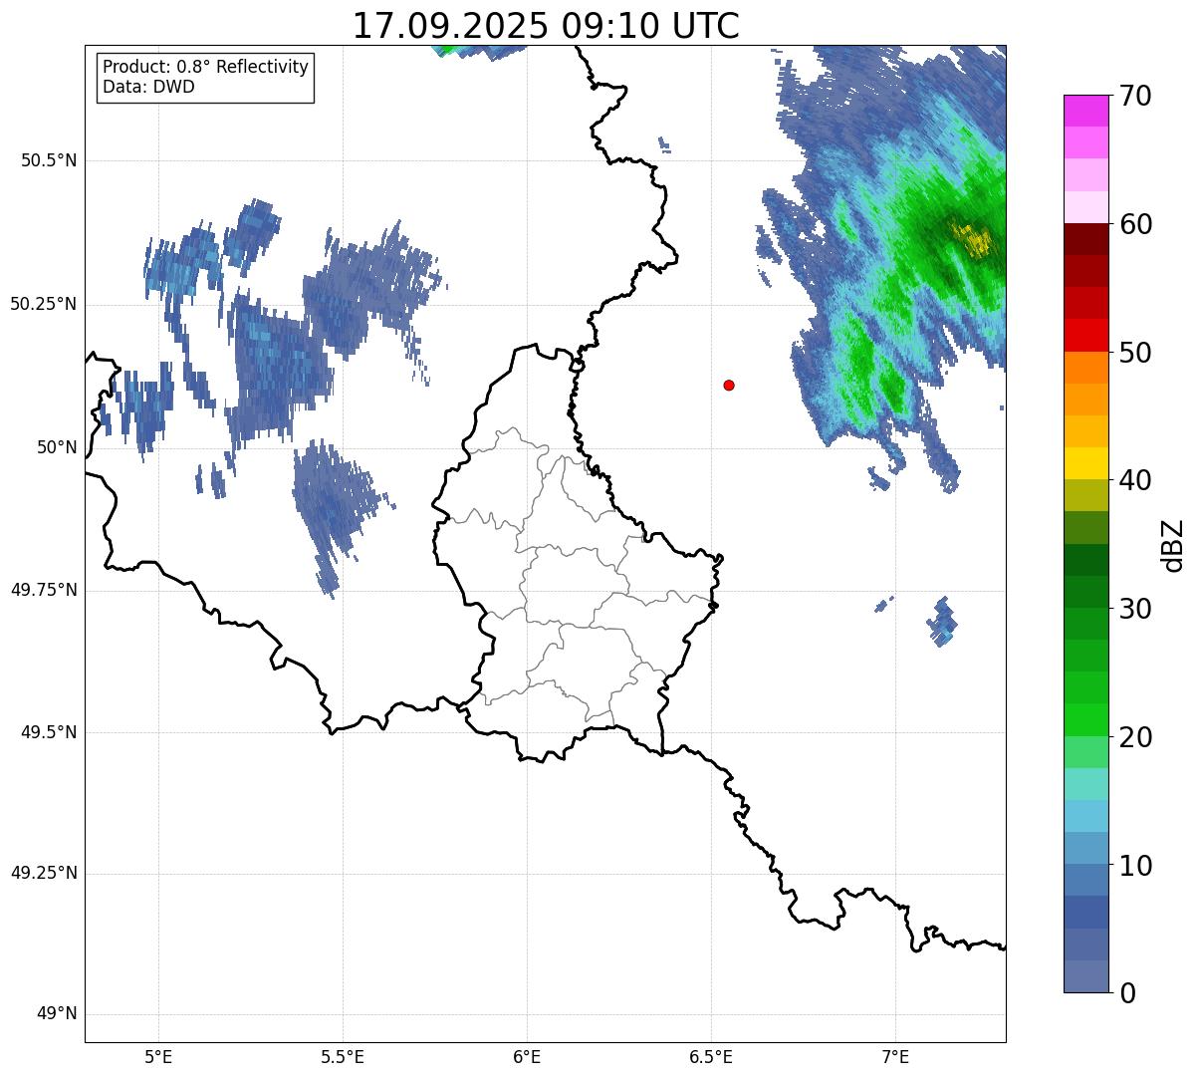Pick the grey-blue swatch at colorbar bottom
Screen dimensions: 1197x1077
[x=1086, y=976]
